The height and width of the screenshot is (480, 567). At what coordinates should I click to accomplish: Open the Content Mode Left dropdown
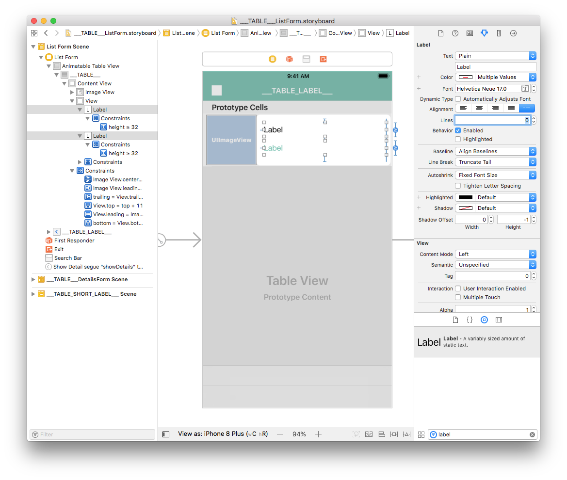[x=495, y=254]
